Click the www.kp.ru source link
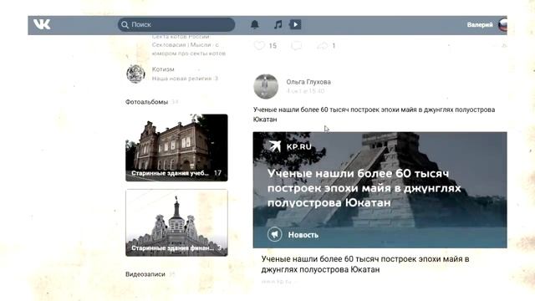 (x=277, y=282)
